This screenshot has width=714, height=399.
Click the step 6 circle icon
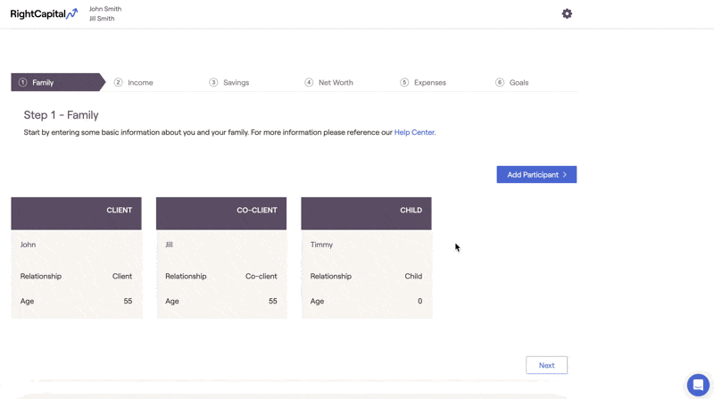pos(500,82)
